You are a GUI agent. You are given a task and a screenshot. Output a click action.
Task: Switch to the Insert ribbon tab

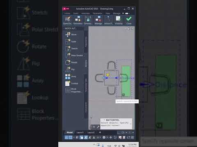click(76, 13)
